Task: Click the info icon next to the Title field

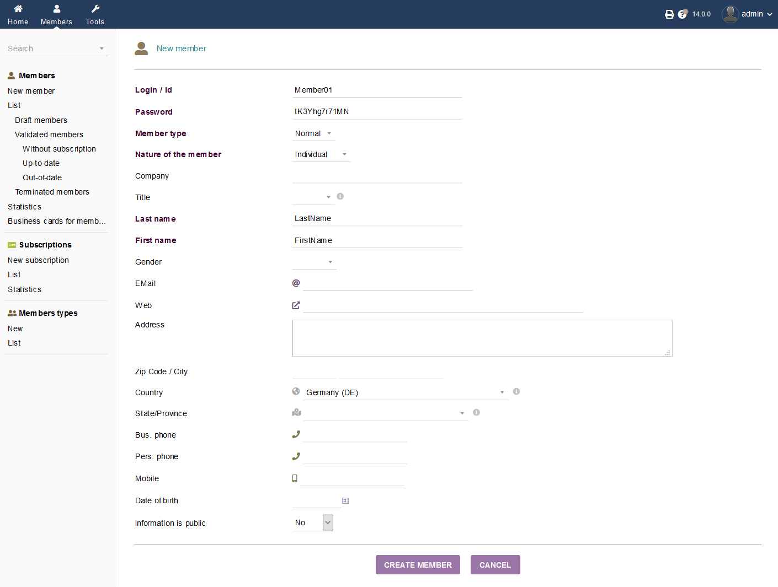Action: pos(340,196)
